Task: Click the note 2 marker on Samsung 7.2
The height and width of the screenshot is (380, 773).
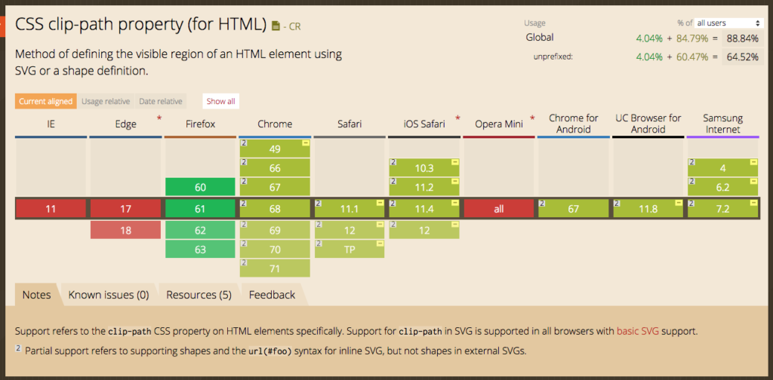Action: pyautogui.click(x=691, y=203)
